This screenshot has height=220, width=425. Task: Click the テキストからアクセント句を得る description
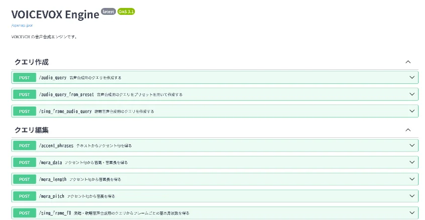coord(104,146)
